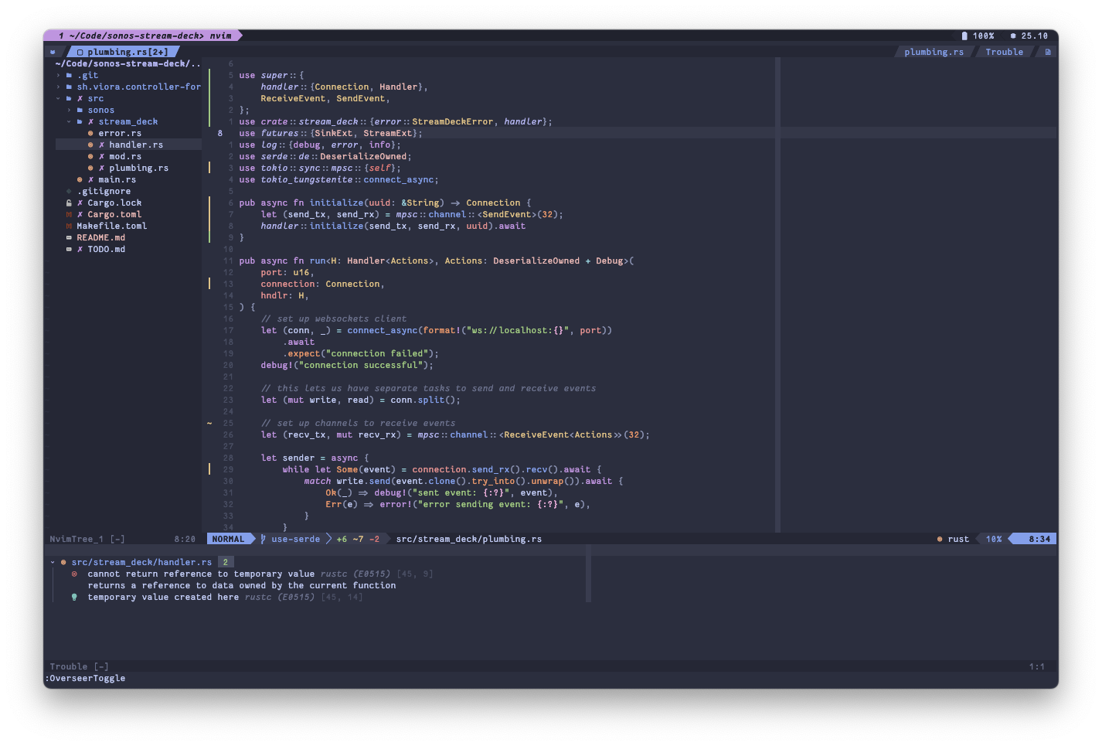Click the git icon beside .gitignore
The height and width of the screenshot is (746, 1102).
[69, 192]
